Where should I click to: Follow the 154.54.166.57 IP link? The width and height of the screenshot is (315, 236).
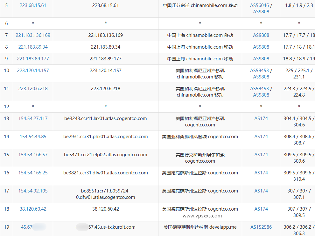point(33,155)
